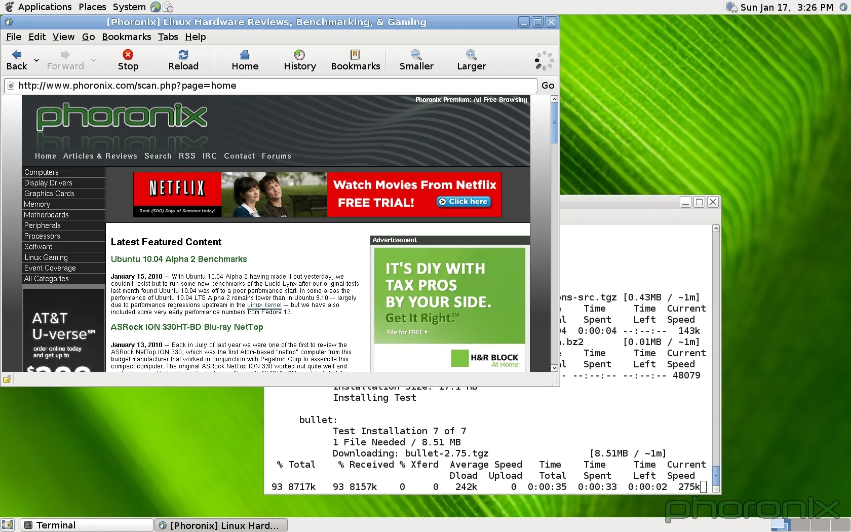Stop loading the page
This screenshot has width=851, height=532.
(x=128, y=60)
